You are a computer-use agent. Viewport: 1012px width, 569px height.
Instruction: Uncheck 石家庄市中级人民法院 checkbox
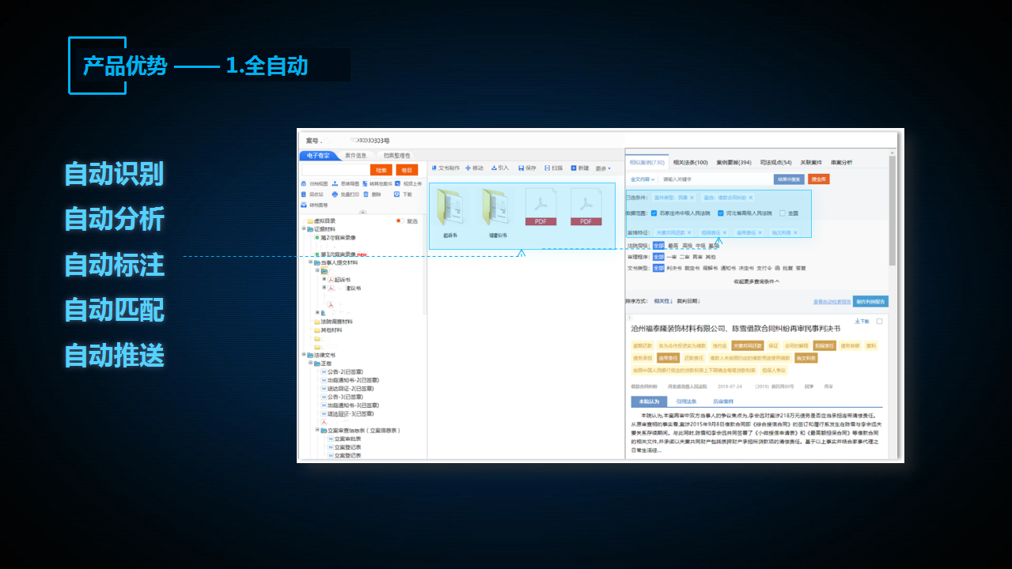point(654,213)
